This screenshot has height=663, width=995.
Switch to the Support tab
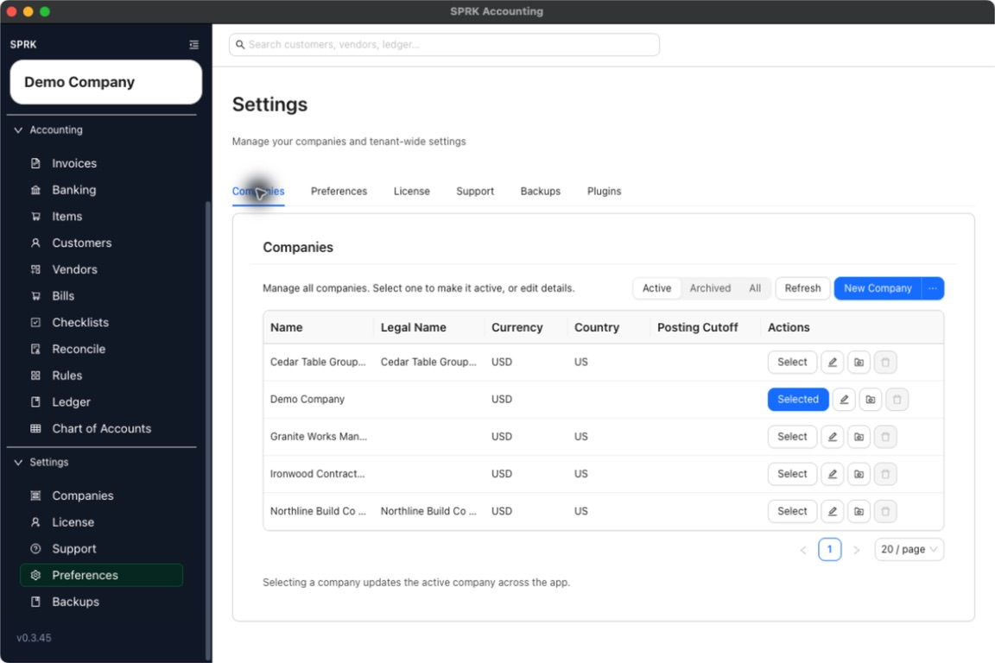475,192
